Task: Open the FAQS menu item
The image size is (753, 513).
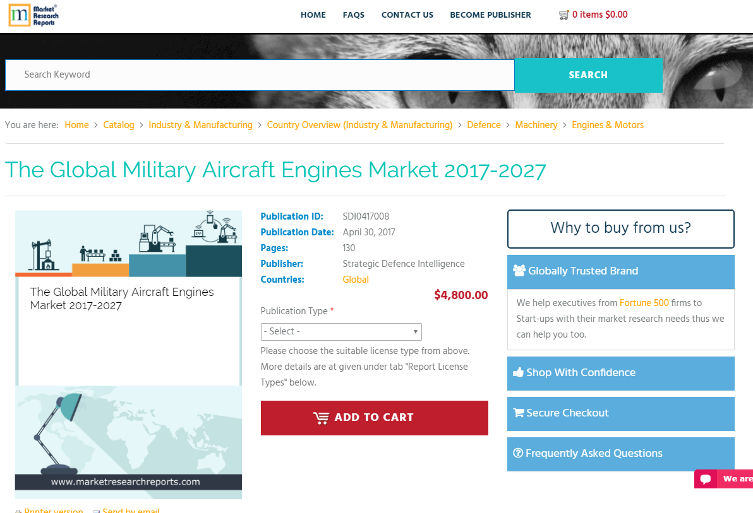Action: click(354, 15)
